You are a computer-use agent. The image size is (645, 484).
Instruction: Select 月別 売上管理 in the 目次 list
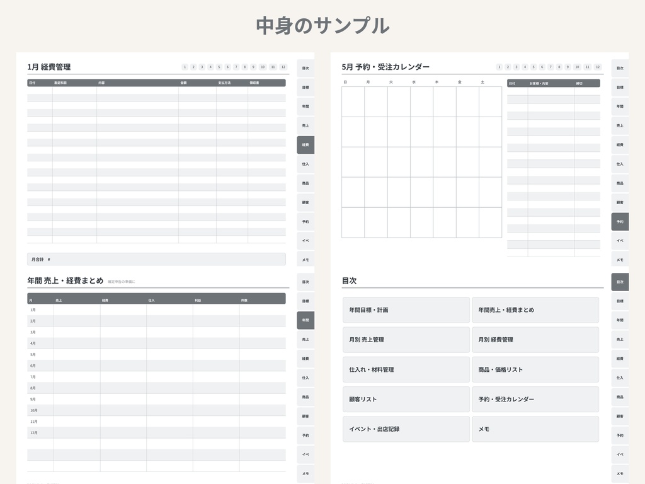[406, 340]
